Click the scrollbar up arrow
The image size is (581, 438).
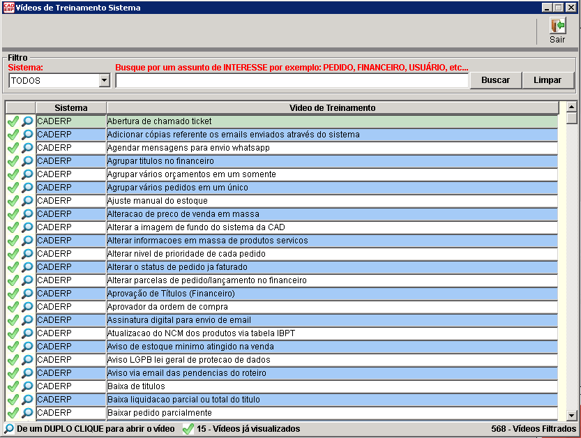[572, 107]
